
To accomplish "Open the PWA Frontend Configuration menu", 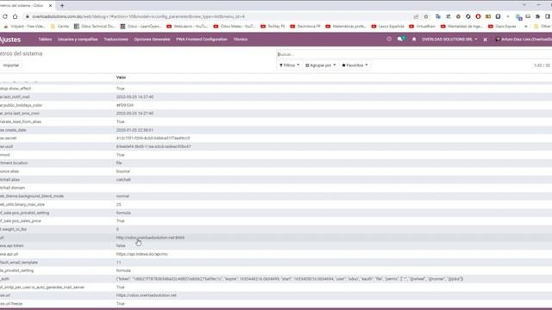I will (x=202, y=40).
